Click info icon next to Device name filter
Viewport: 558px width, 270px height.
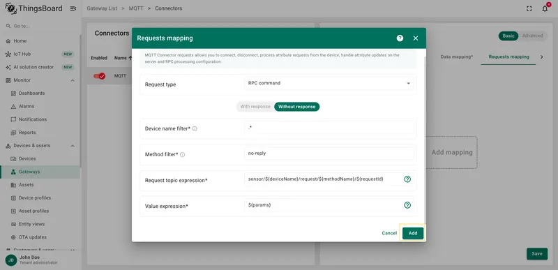[x=195, y=129]
